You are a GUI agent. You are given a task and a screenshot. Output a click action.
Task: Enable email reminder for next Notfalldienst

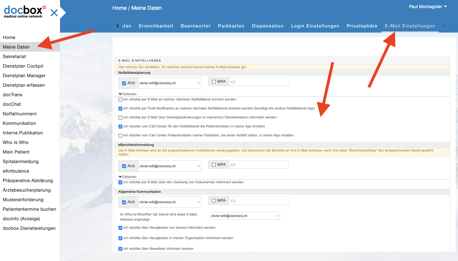point(120,100)
